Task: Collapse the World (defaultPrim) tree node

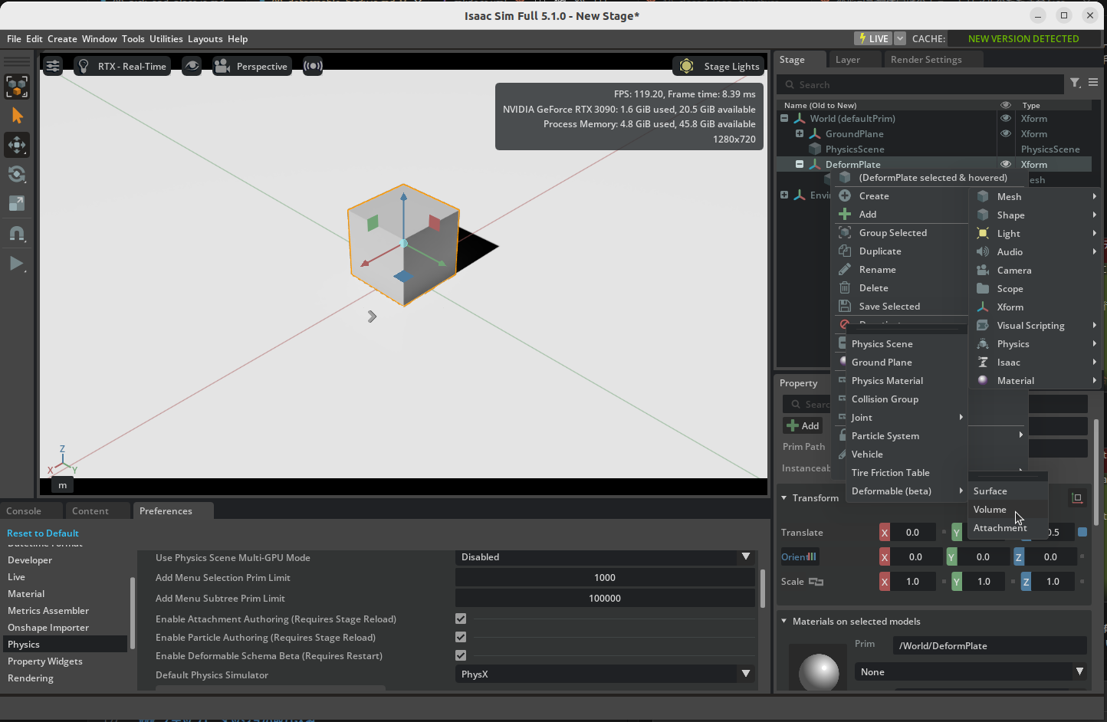Action: [783, 118]
